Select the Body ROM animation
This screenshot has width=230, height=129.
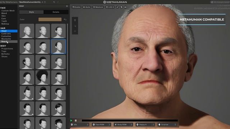coord(122,125)
